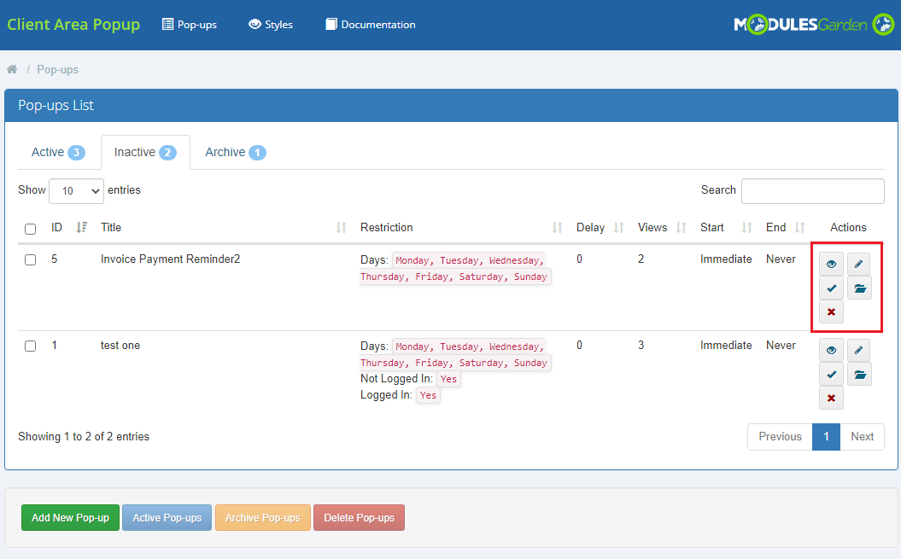Select the Inactive tab
The height and width of the screenshot is (559, 901).
point(145,152)
